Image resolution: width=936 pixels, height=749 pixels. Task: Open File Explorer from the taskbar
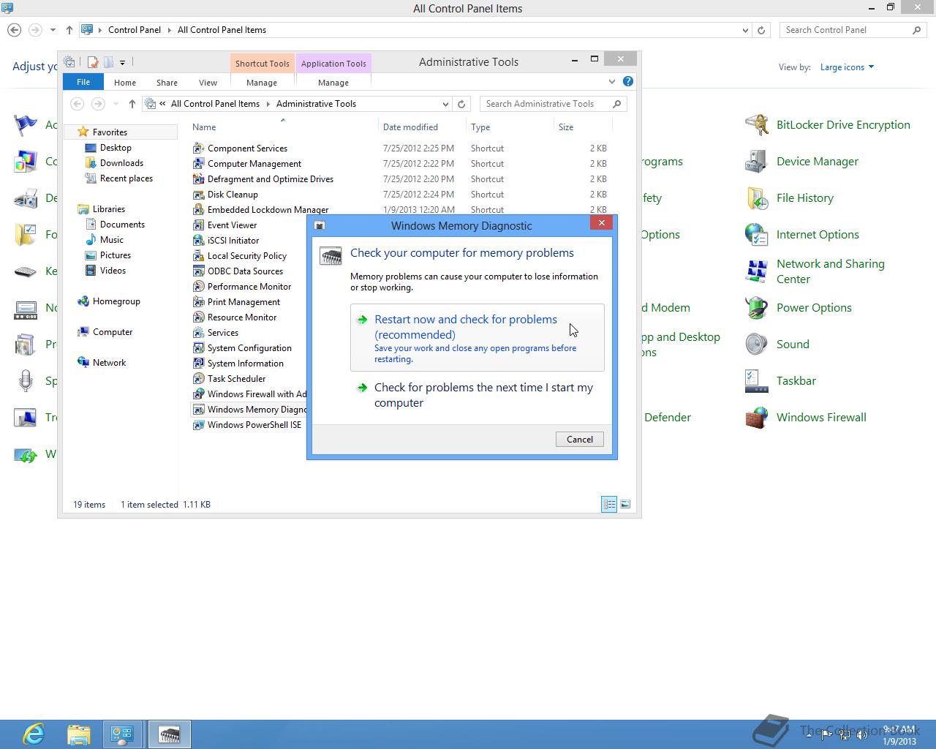(x=78, y=734)
